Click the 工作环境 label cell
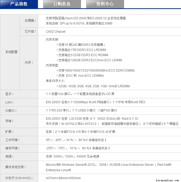 19,140
